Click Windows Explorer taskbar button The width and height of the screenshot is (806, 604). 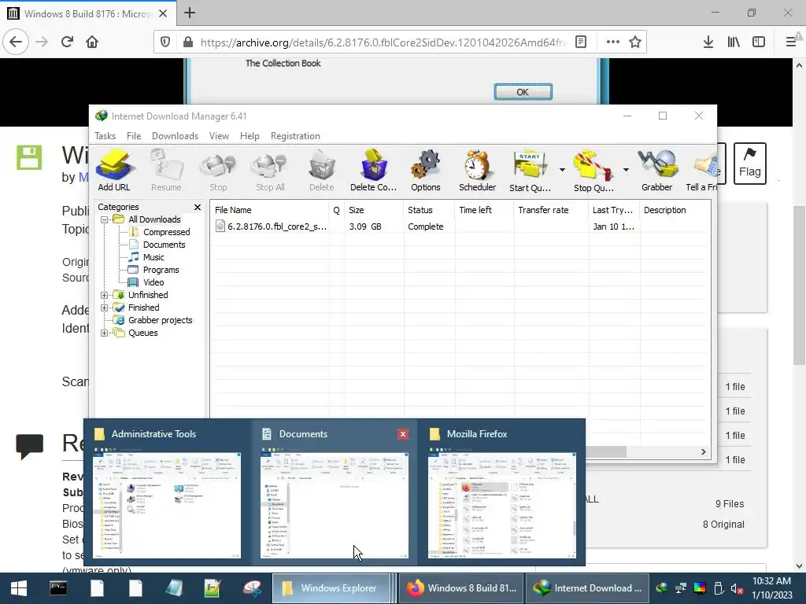[x=331, y=588]
